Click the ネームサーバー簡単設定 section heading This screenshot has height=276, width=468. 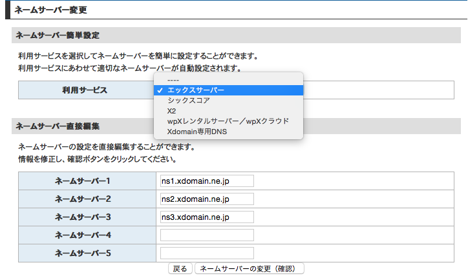point(58,35)
